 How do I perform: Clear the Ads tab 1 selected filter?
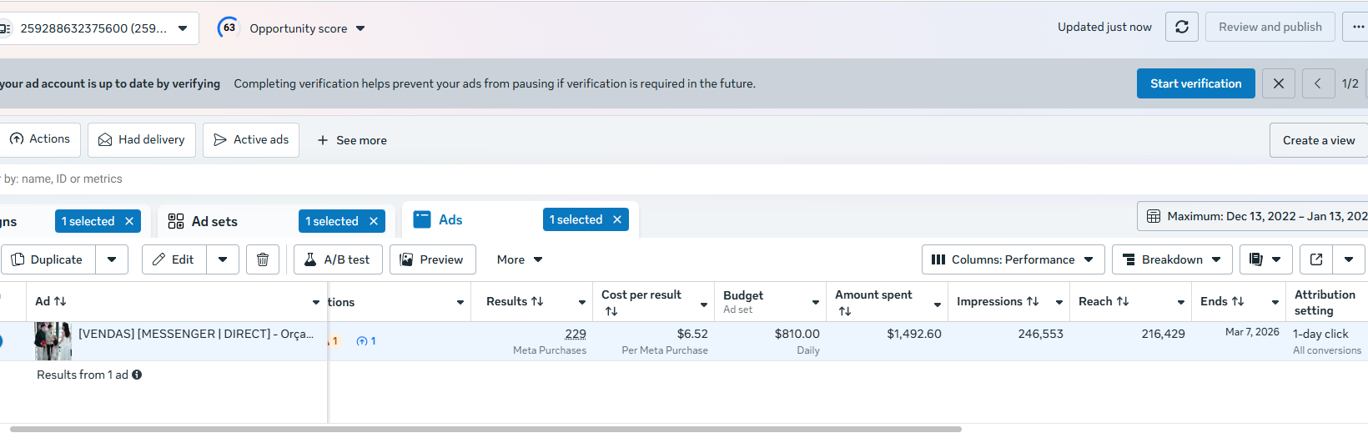pyautogui.click(x=617, y=219)
